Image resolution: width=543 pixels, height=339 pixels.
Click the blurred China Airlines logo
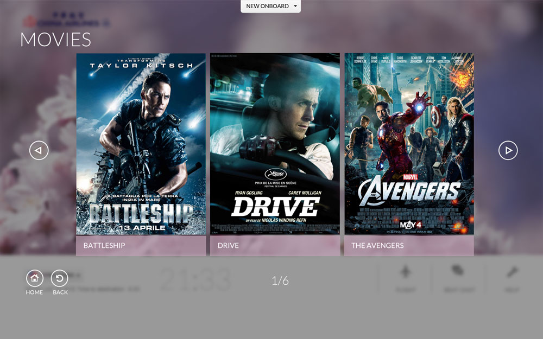click(65, 22)
